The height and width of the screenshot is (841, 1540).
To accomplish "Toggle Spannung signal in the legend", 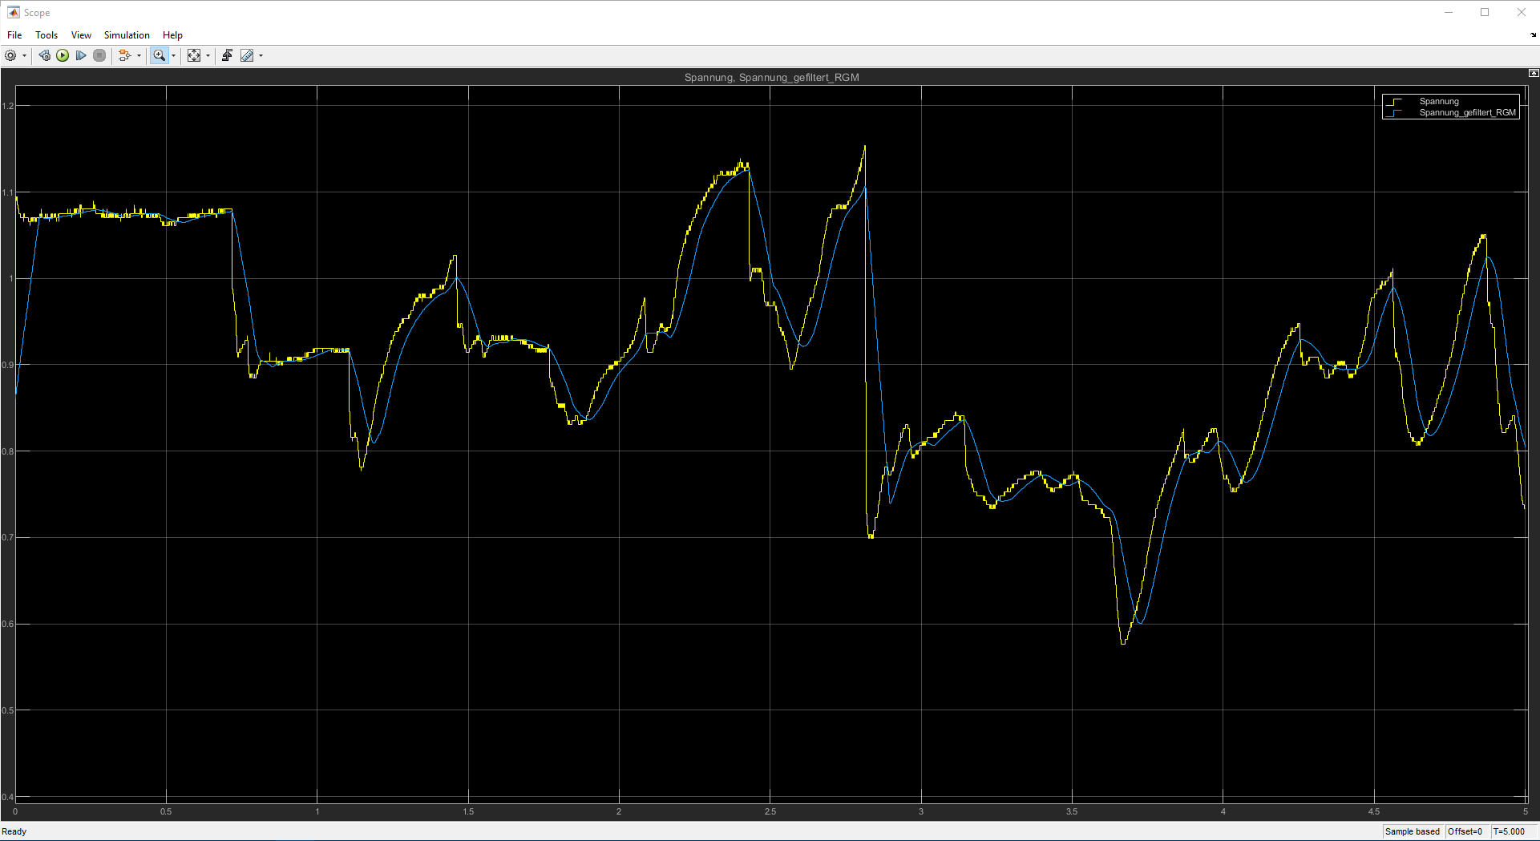I will (x=1438, y=101).
